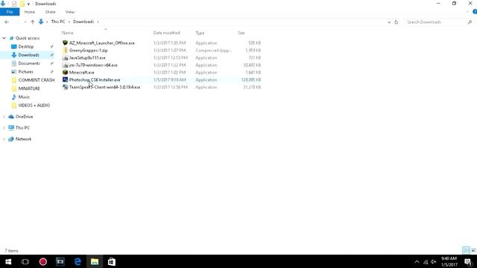Image resolution: width=477 pixels, height=268 pixels.
Task: Click the red record circle taskbar icon
Action: (43, 261)
